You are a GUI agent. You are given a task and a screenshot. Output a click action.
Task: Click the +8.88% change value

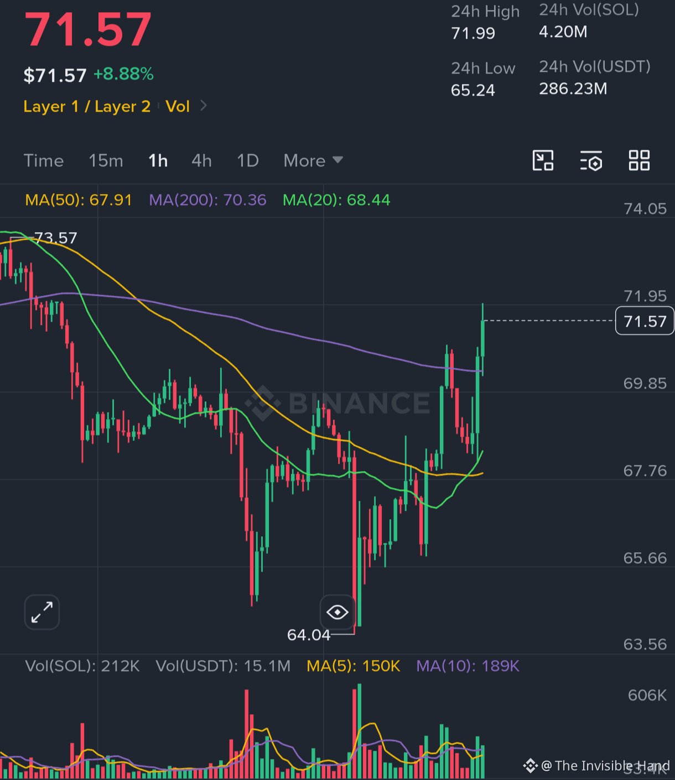pyautogui.click(x=123, y=74)
